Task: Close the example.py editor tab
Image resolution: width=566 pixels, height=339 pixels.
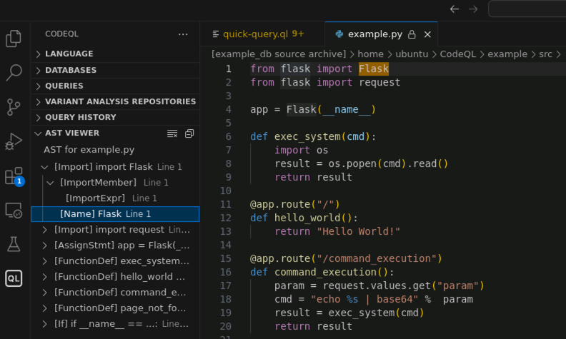Action: pyautogui.click(x=427, y=34)
